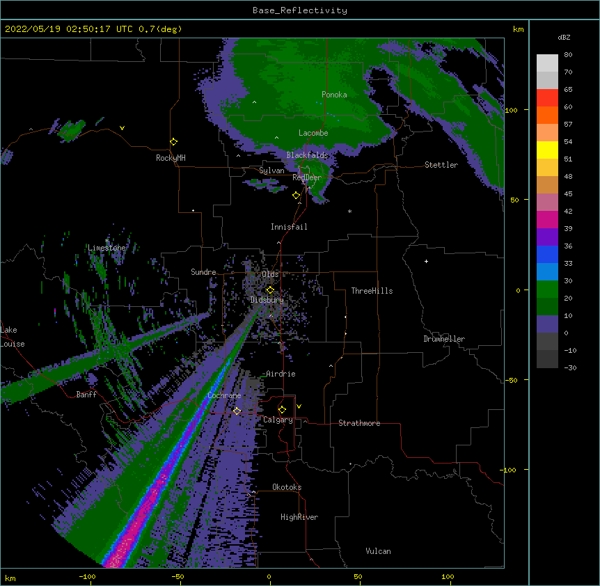The width and height of the screenshot is (600, 586).
Task: Click the asterisk marker above Limestone label
Action: tap(106, 241)
